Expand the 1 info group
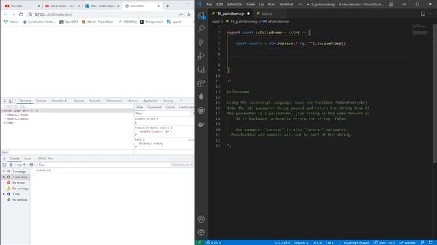 [4, 194]
